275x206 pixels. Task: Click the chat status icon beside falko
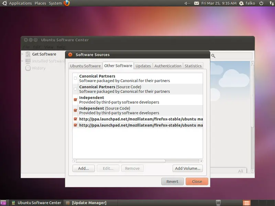(242, 3)
